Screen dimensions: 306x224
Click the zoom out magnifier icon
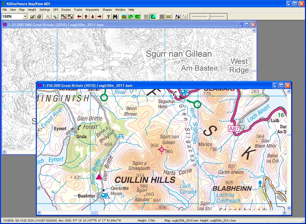point(55,17)
